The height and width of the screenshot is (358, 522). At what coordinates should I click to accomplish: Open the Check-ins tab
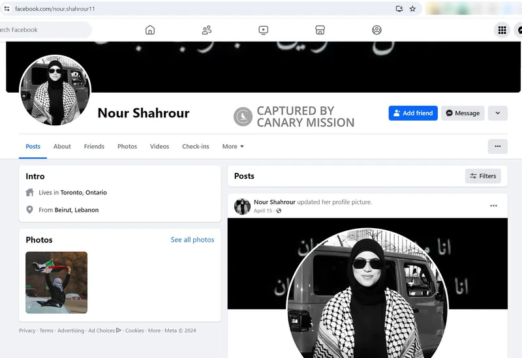coord(195,146)
